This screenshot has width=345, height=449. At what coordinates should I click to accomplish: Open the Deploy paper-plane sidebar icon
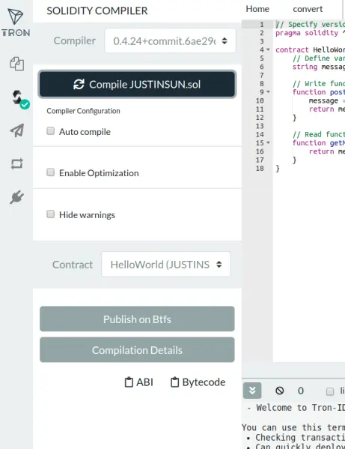pyautogui.click(x=17, y=130)
